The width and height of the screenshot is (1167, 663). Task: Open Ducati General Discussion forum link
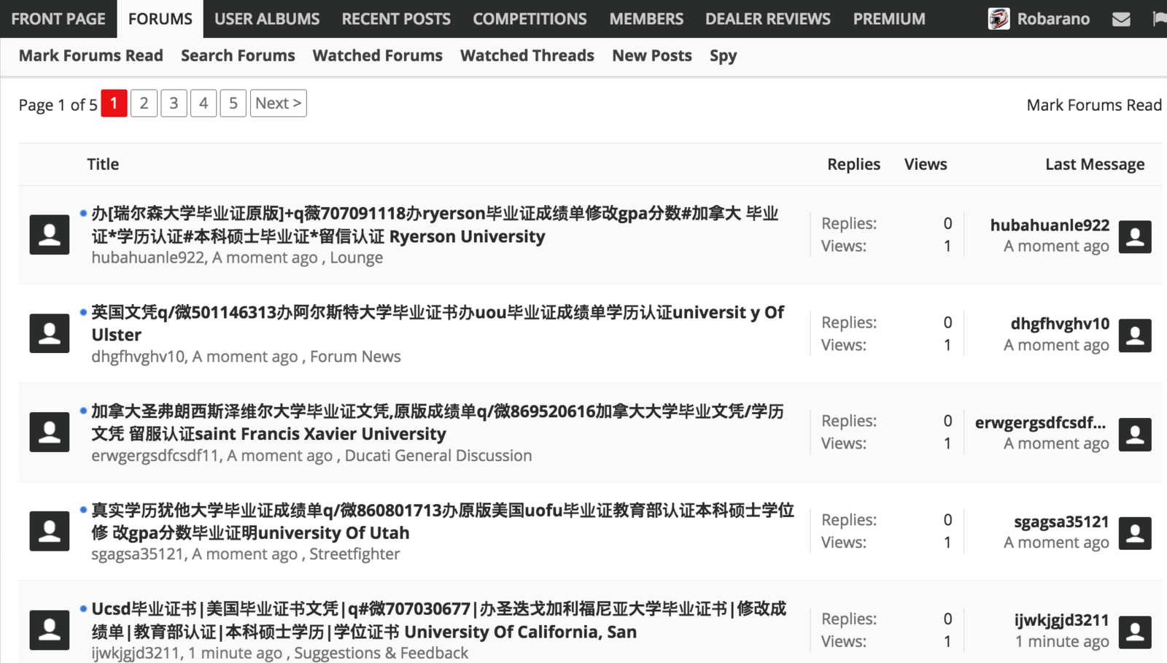click(x=438, y=455)
